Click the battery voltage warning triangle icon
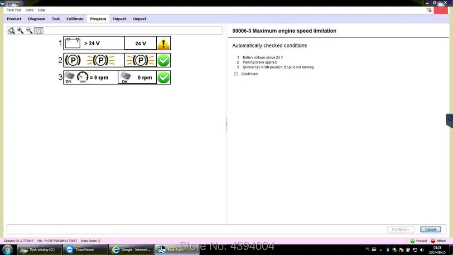 point(164,43)
